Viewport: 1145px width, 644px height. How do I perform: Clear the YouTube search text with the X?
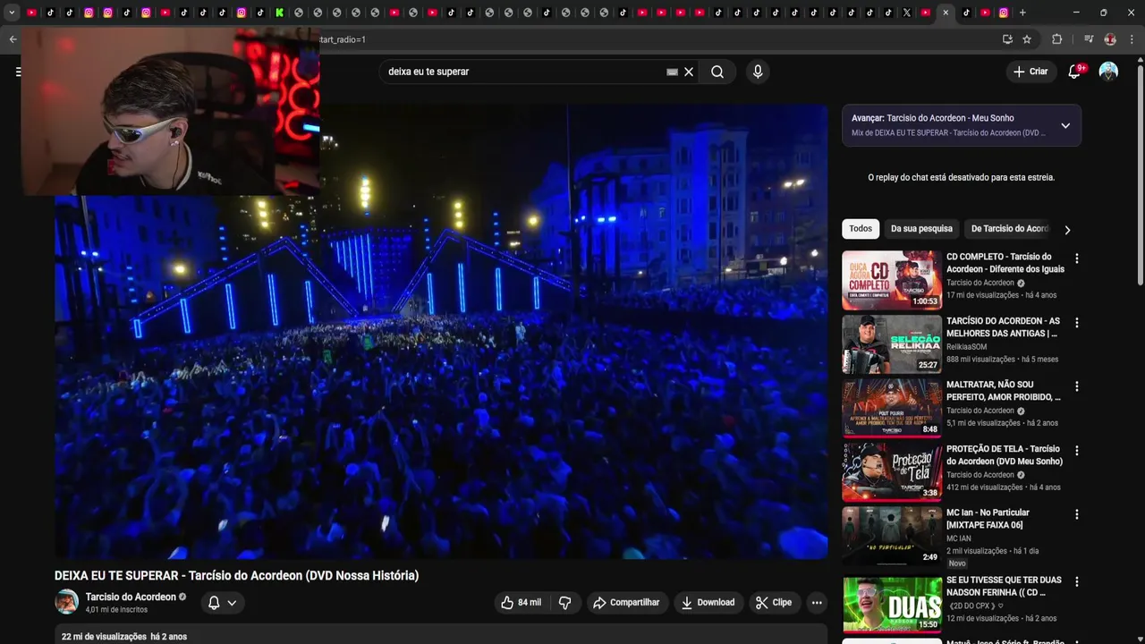pyautogui.click(x=689, y=72)
